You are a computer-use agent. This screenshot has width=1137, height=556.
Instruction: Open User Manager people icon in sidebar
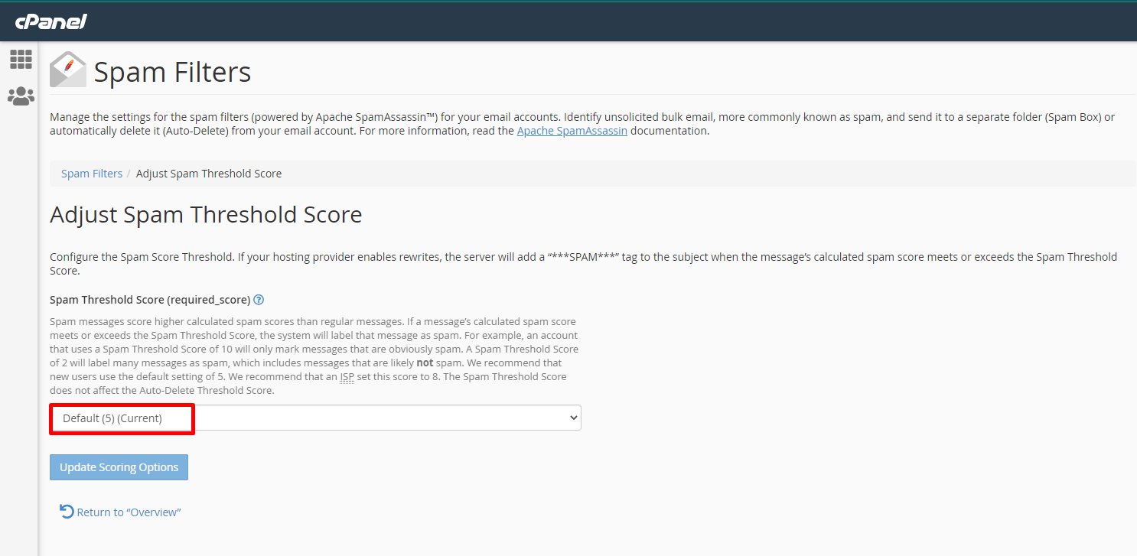click(21, 96)
